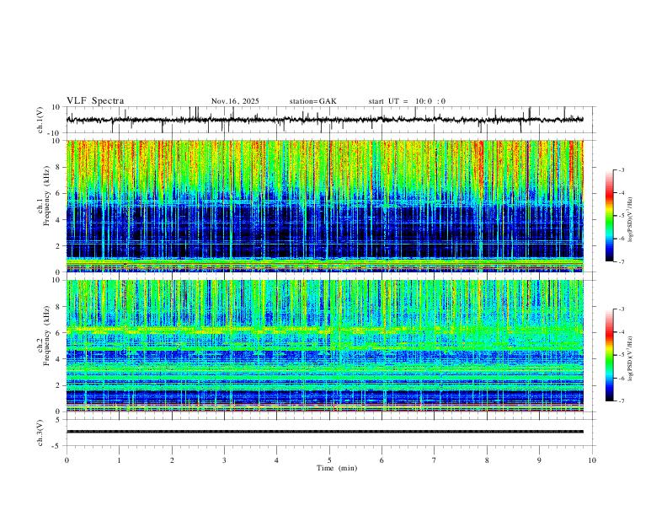The image size is (667, 516).
Task: Click the 'Nov.16, 2025' date label
Action: [235, 101]
